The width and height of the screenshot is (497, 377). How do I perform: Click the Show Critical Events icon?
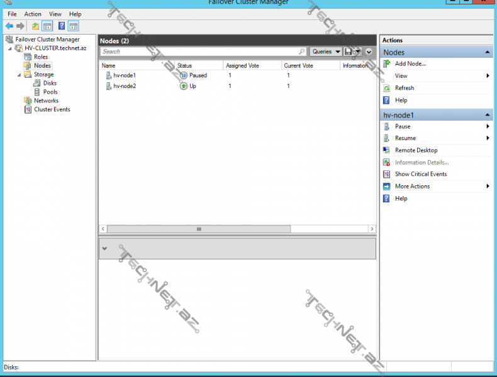pyautogui.click(x=387, y=174)
